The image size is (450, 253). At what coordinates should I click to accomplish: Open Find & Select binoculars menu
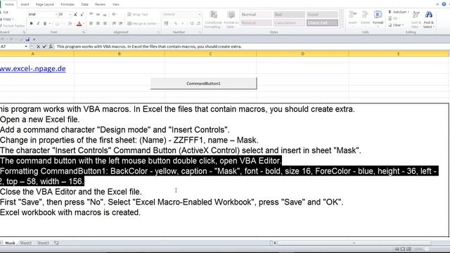point(429,20)
